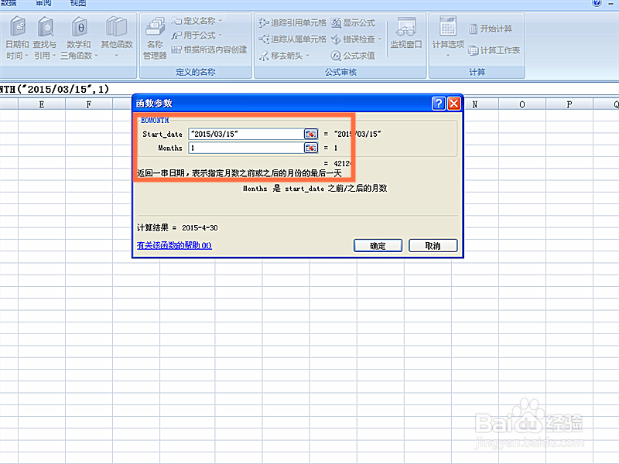Click Trace Dependents (追踪从属单元格)
619x464 pixels.
point(292,39)
